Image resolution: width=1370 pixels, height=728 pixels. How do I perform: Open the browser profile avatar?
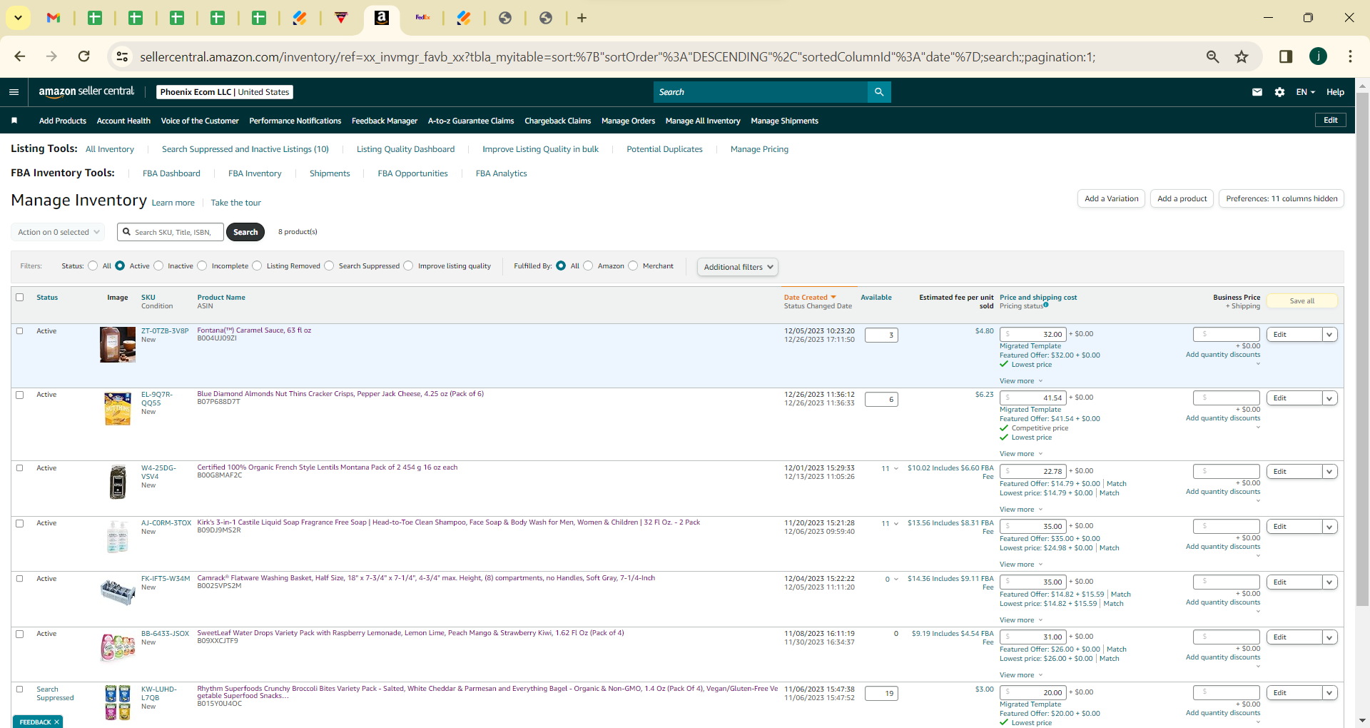[x=1318, y=56]
